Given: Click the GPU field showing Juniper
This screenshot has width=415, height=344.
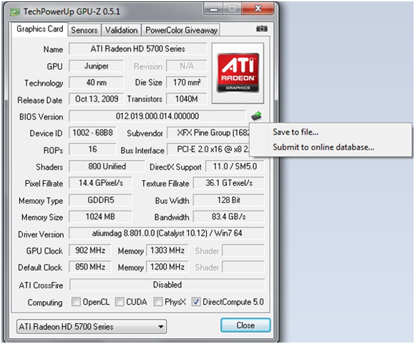Looking at the screenshot, I should click(x=97, y=66).
